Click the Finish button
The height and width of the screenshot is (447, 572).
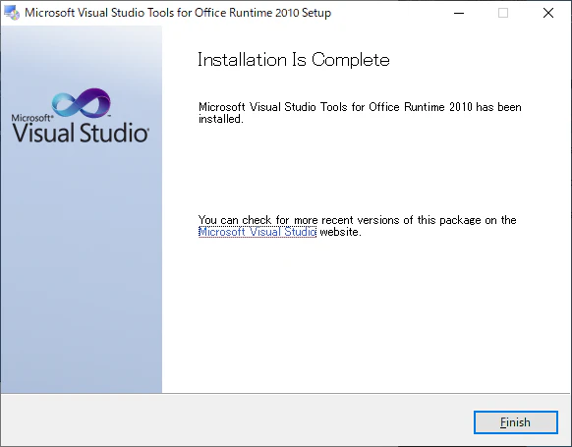[x=515, y=422]
